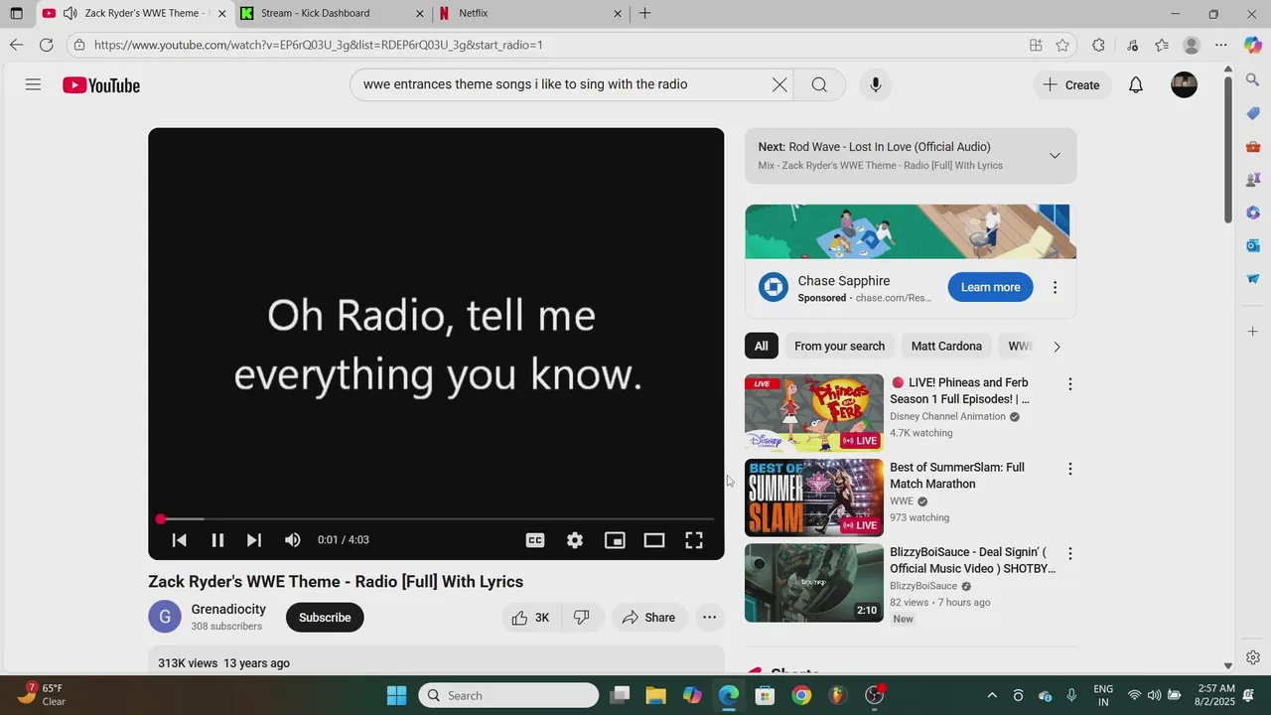This screenshot has height=715, width=1271.
Task: Open Edge sidebar settings gear
Action: coord(1253,657)
